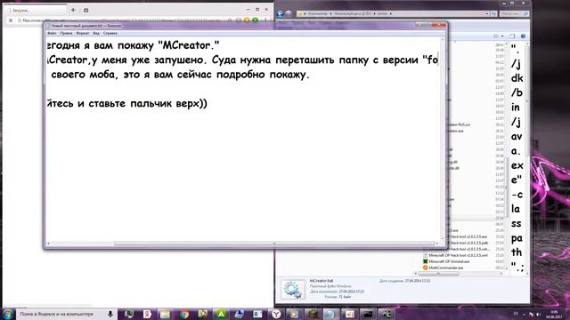
Task: Click the Explorer horizontal scrollbar thumb
Action: point(438,274)
